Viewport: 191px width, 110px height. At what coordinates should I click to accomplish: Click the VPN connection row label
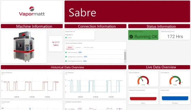point(73,53)
